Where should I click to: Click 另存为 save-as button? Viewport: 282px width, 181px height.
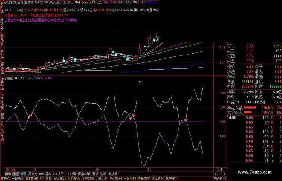point(33,174)
